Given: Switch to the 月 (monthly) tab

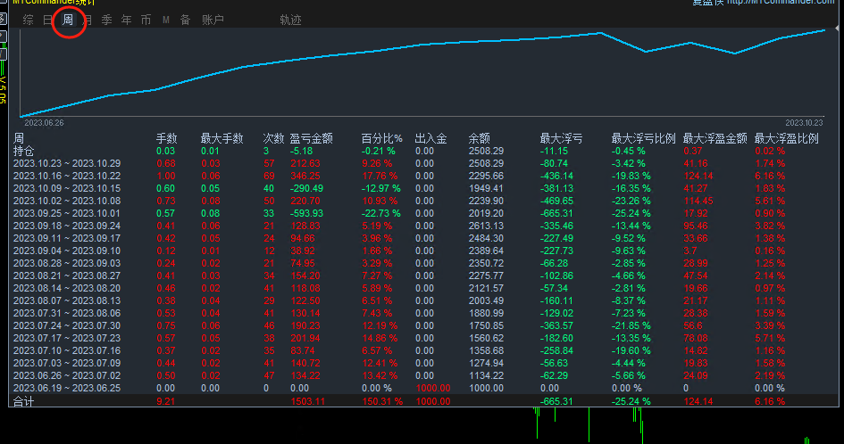Looking at the screenshot, I should (x=88, y=20).
